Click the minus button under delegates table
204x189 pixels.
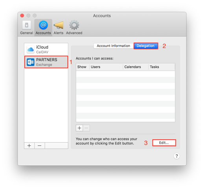click(x=86, y=128)
